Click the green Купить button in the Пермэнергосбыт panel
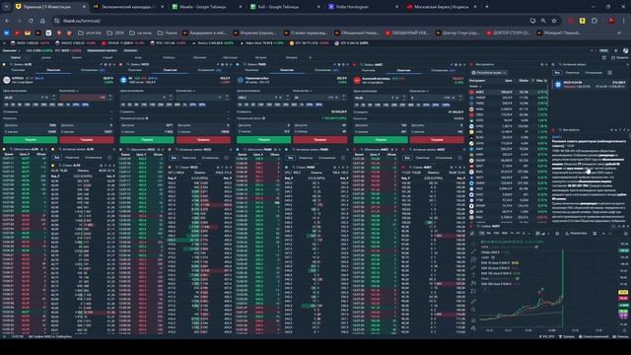 [x=263, y=140]
